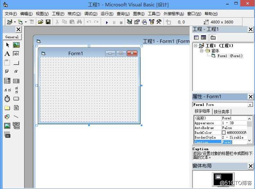This screenshot has height=189, width=255.
Task: Click the View Object icon in project panel
Action: (x=203, y=38)
